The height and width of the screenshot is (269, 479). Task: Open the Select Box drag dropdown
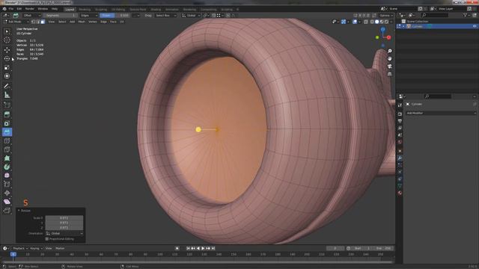tap(165, 15)
